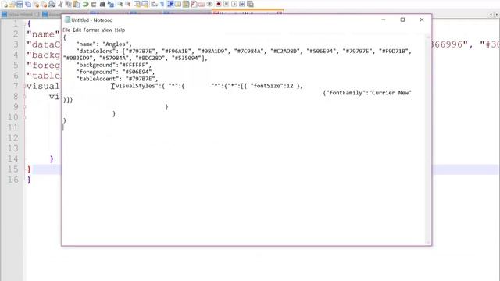
Task: Click the Redo arrow icon
Action: tap(93, 4)
